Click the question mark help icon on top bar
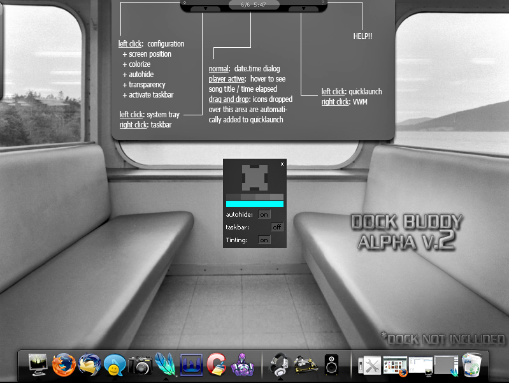Image resolution: width=509 pixels, height=383 pixels. (323, 3)
